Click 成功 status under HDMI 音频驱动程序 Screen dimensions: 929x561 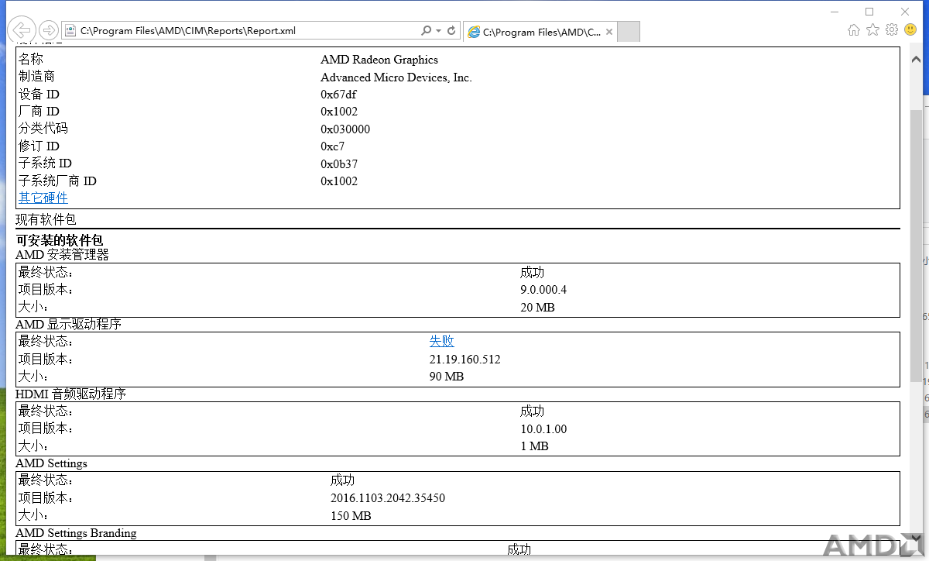tap(533, 411)
